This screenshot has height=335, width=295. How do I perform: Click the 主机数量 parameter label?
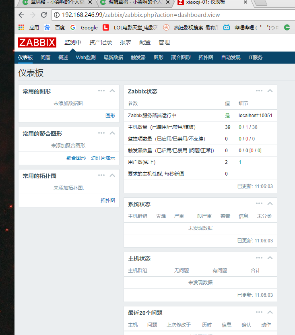162,127
